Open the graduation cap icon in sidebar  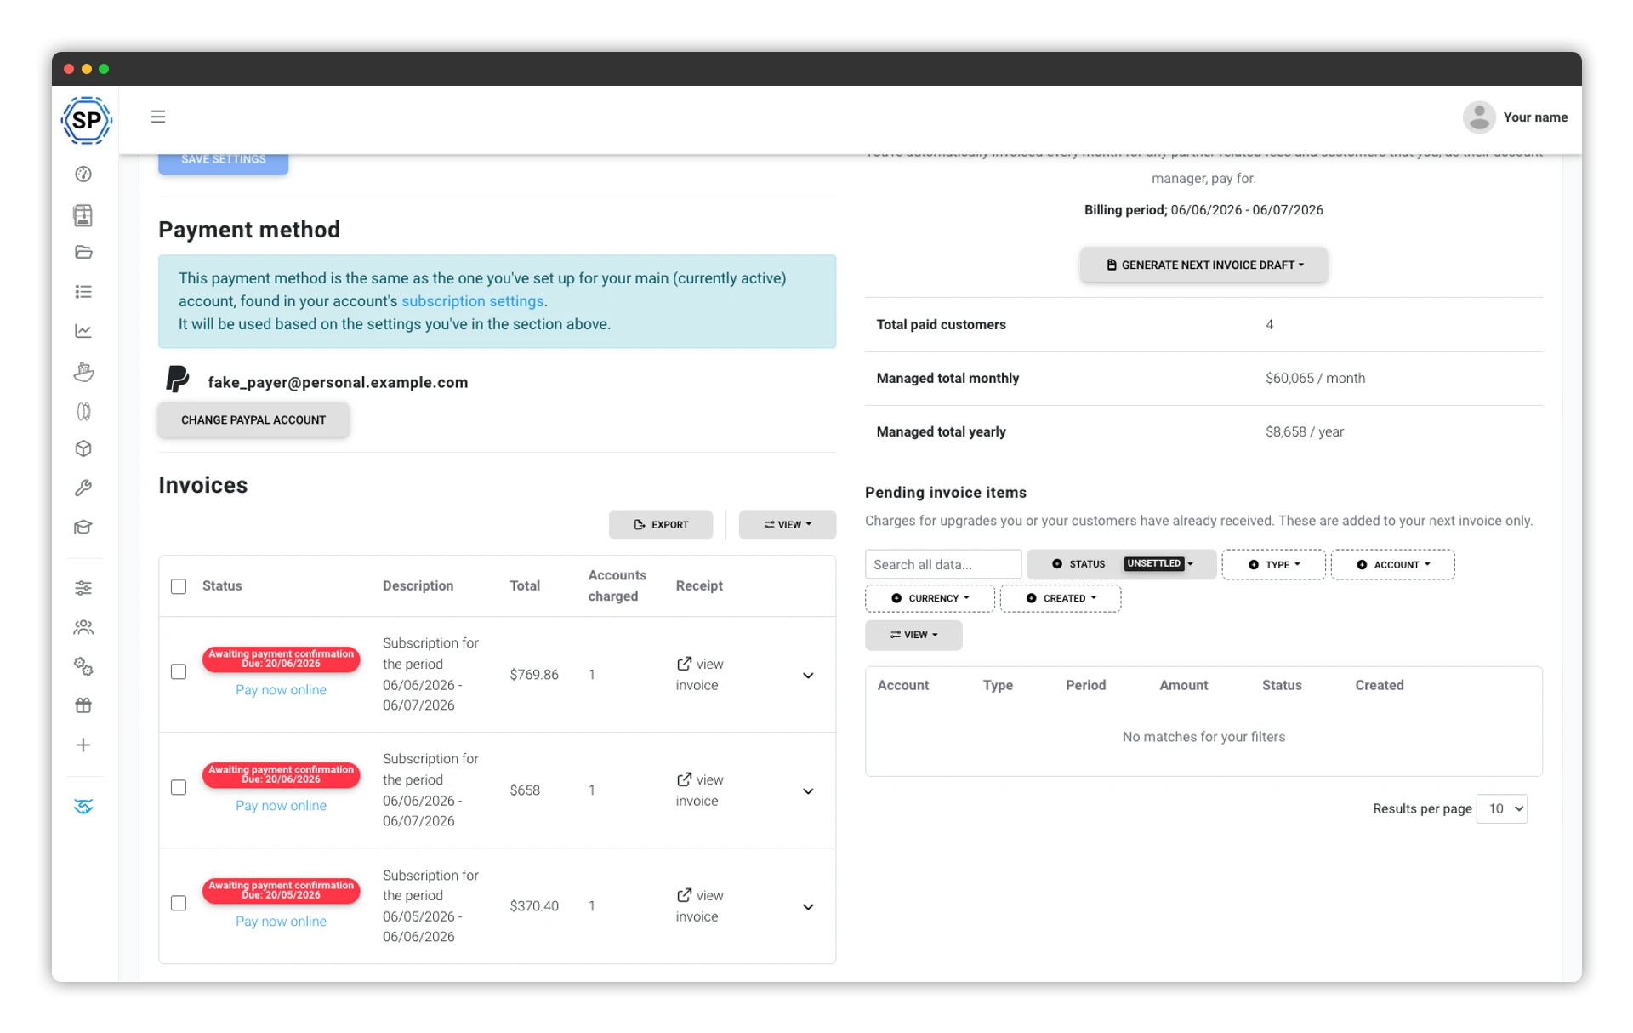[83, 527]
